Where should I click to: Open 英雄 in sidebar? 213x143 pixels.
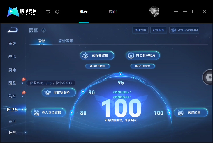[12, 70]
